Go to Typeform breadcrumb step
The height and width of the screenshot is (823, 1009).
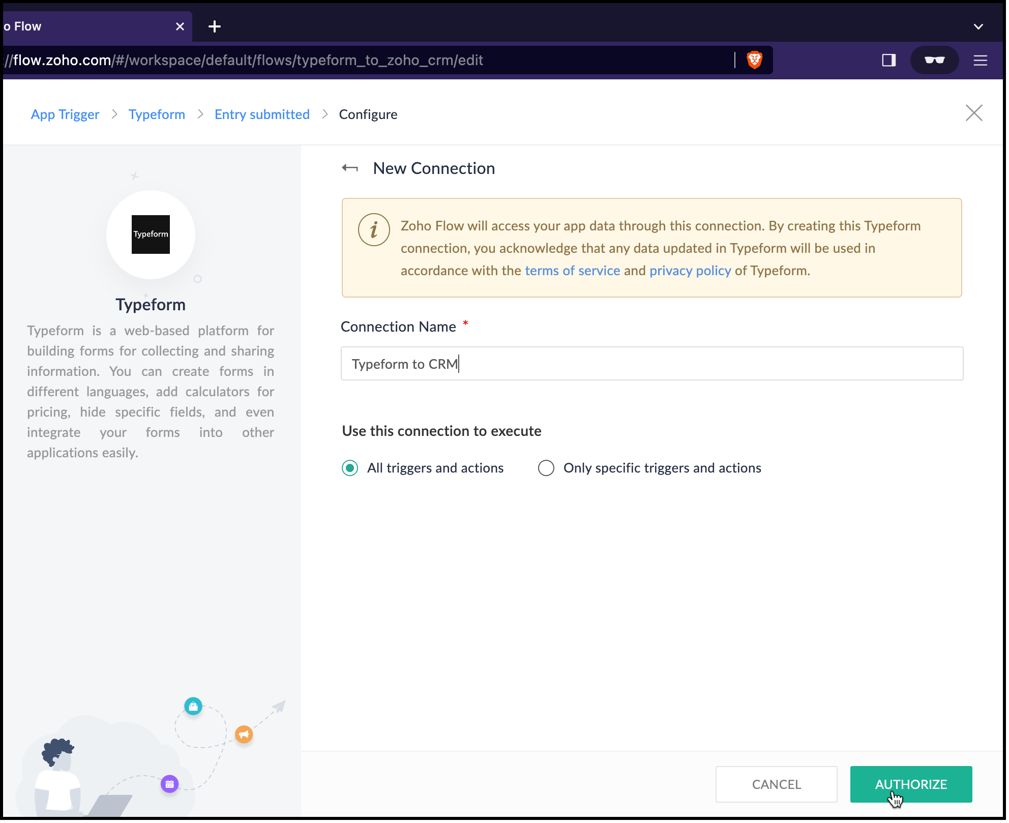coord(157,114)
